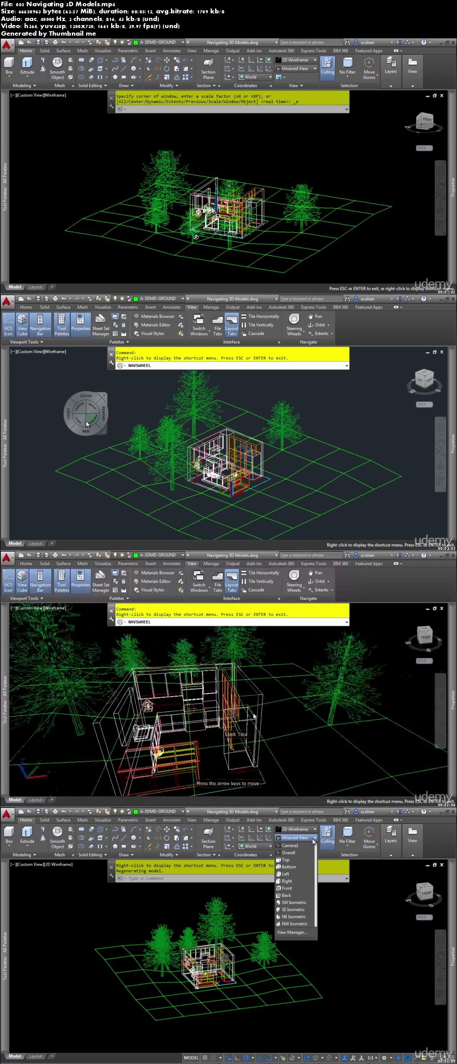Click the view list scrollbar in bottom frame

tap(316, 884)
